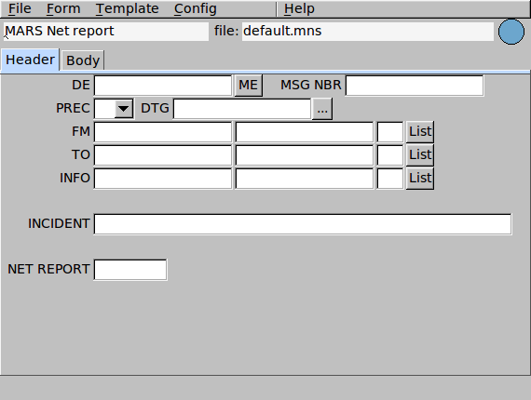Click the '...' button next to DTG
The image size is (531, 400).
(x=322, y=109)
